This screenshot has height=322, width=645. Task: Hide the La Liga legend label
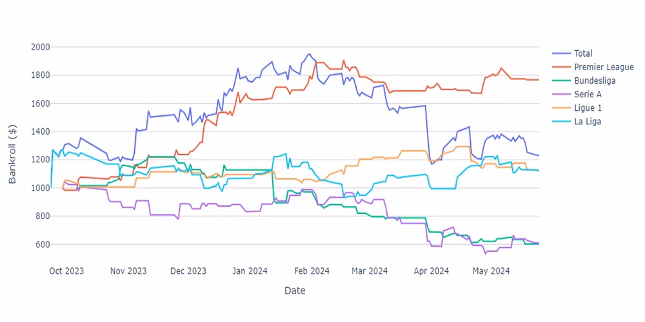(588, 121)
